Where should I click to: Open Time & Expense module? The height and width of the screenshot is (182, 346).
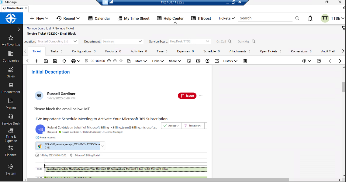pos(11,136)
